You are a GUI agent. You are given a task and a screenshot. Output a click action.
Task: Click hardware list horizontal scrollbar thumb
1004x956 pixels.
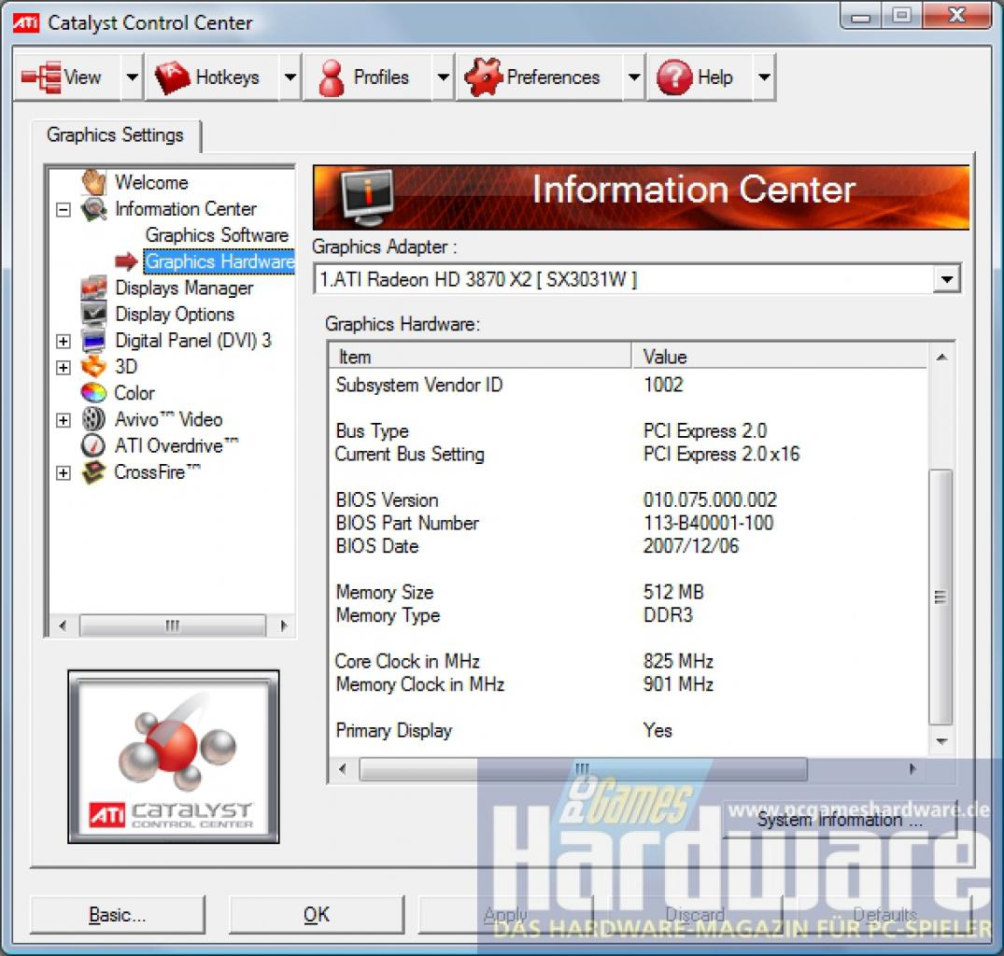pos(583,768)
